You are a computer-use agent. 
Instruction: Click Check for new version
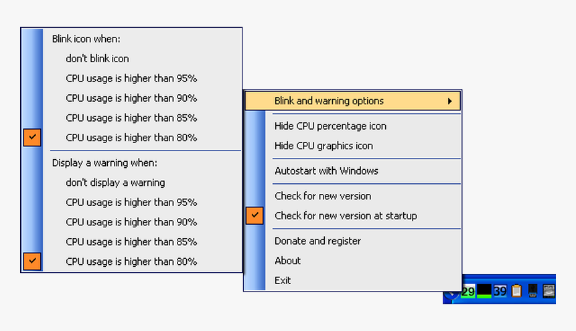(x=322, y=196)
